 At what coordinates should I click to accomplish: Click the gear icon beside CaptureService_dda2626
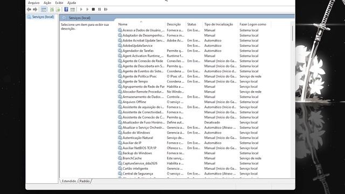coord(120,163)
